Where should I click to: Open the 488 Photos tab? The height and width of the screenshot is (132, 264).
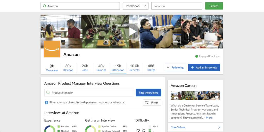coord(151,68)
